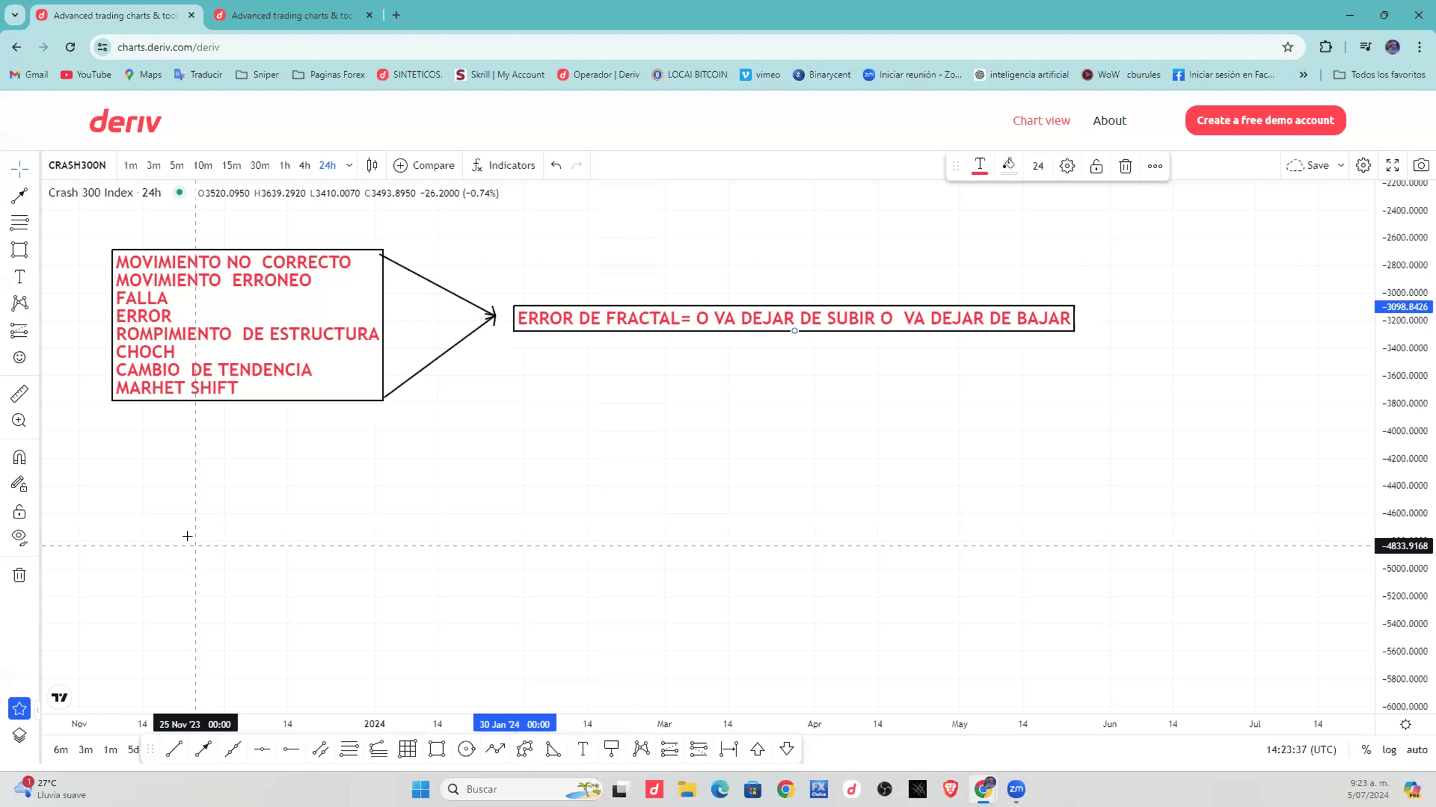The image size is (1436, 807).
Task: Click the candlestick chart style icon
Action: click(372, 165)
